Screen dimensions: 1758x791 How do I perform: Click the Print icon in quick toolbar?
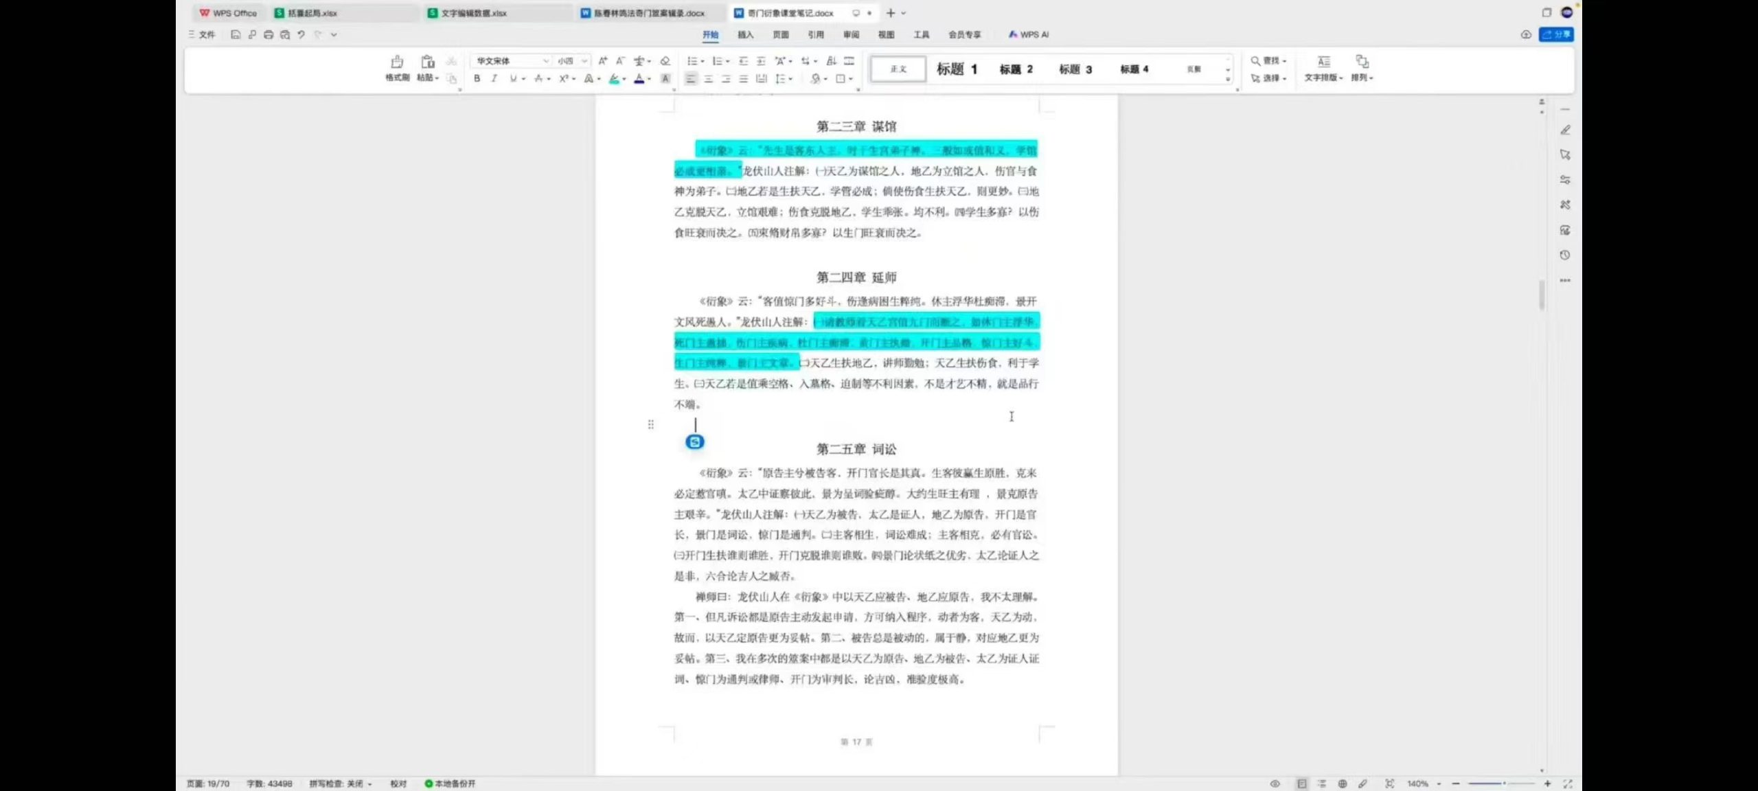269,34
